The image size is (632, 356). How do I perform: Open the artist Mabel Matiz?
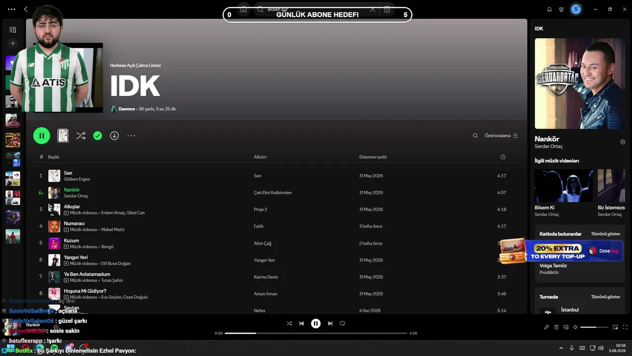click(x=113, y=230)
